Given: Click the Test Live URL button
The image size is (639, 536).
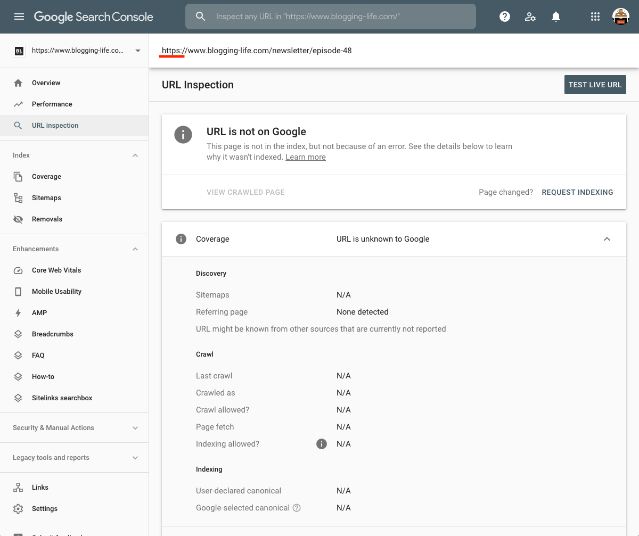Looking at the screenshot, I should 595,85.
